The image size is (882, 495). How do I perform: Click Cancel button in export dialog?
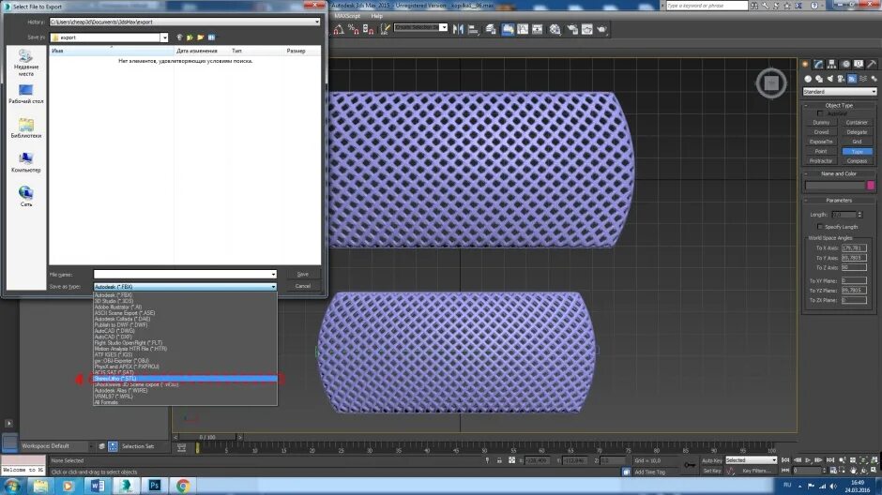point(303,286)
